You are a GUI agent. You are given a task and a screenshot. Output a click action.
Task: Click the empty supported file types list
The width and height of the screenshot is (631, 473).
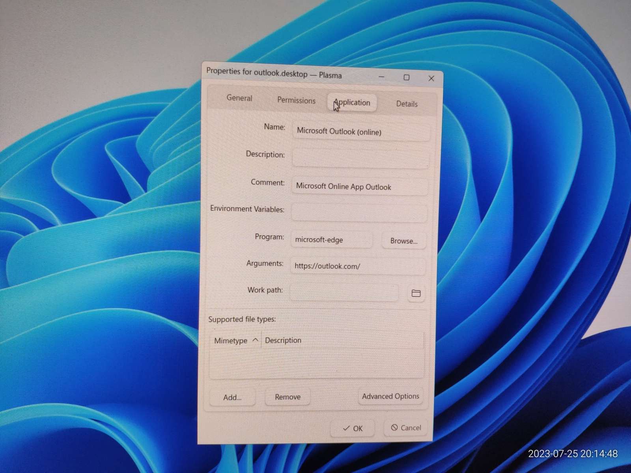pyautogui.click(x=317, y=363)
